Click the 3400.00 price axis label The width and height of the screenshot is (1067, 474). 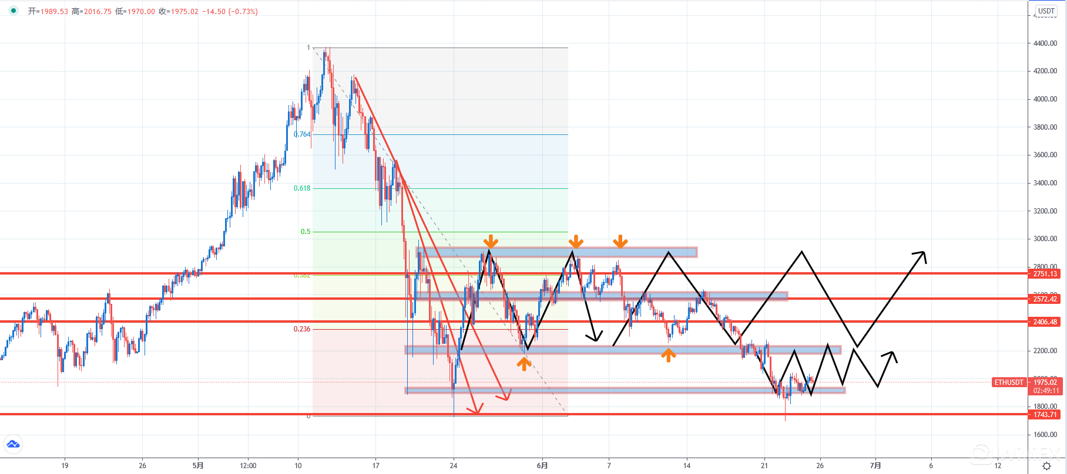click(1045, 183)
